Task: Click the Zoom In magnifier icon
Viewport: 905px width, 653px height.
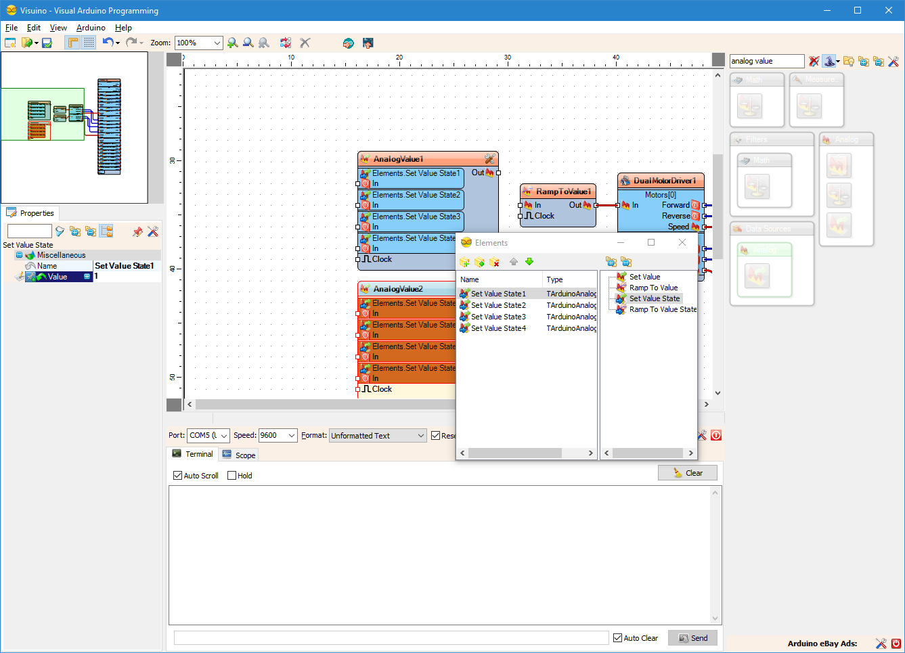Action: pyautogui.click(x=232, y=43)
